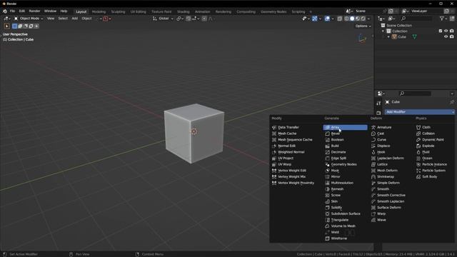Open the Render menu
The image size is (457, 257).
coord(34,11)
